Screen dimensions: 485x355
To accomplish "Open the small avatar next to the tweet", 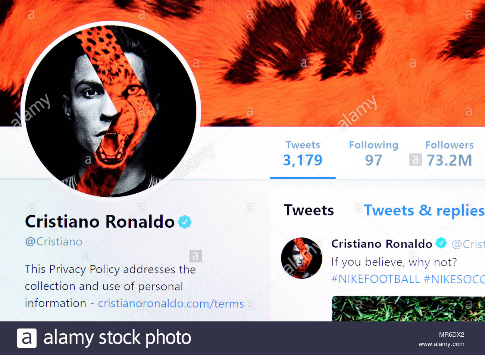I will point(301,258).
